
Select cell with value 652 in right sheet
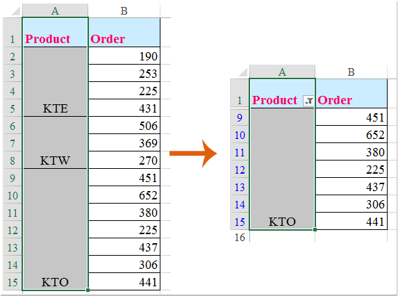pos(351,135)
